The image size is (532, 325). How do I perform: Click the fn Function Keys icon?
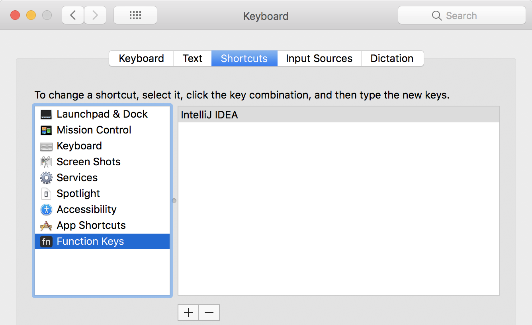(46, 242)
